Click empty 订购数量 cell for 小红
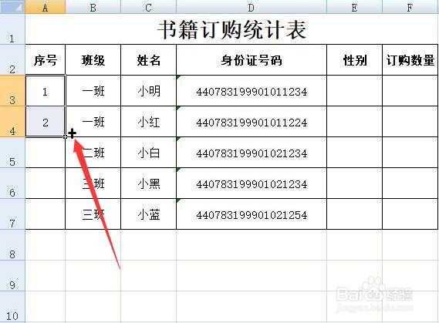This screenshot has height=323, width=439. pyautogui.click(x=410, y=121)
